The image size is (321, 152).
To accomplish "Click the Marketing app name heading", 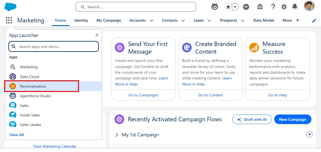I will click(31, 20).
